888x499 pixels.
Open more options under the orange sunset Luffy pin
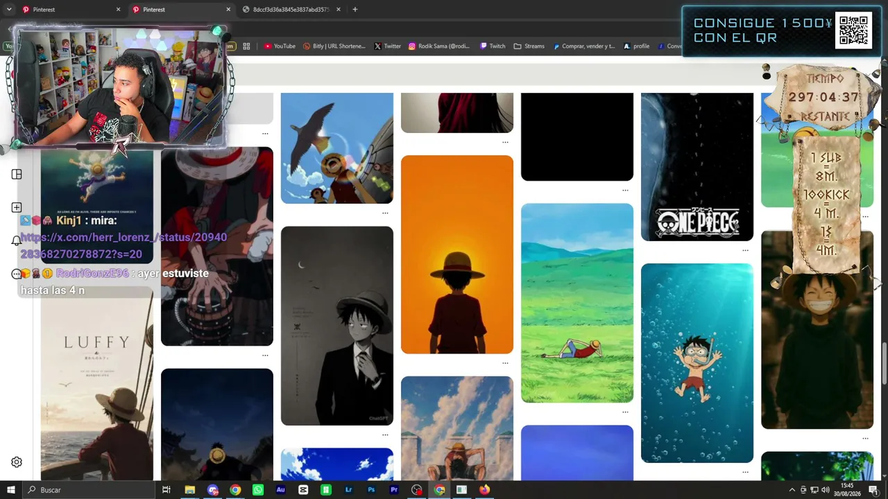[505, 363]
